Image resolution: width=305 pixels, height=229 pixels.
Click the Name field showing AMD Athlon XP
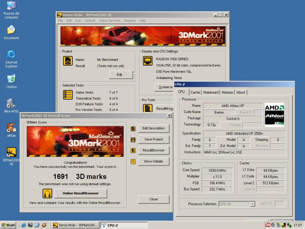coord(233,106)
